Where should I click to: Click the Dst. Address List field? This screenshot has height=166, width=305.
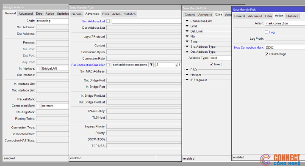pos(144,28)
